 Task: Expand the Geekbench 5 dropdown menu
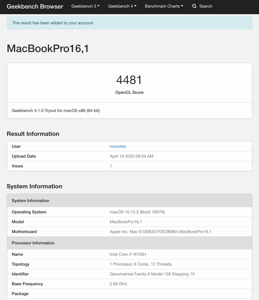click(x=86, y=6)
